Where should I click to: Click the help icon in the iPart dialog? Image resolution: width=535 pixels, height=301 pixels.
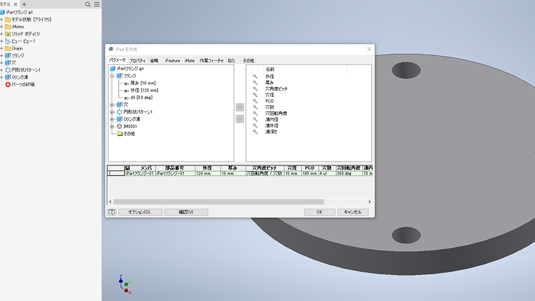click(x=111, y=212)
